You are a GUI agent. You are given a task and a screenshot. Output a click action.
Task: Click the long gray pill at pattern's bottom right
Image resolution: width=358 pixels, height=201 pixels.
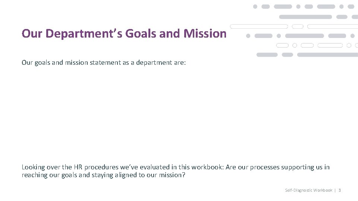click(327, 55)
